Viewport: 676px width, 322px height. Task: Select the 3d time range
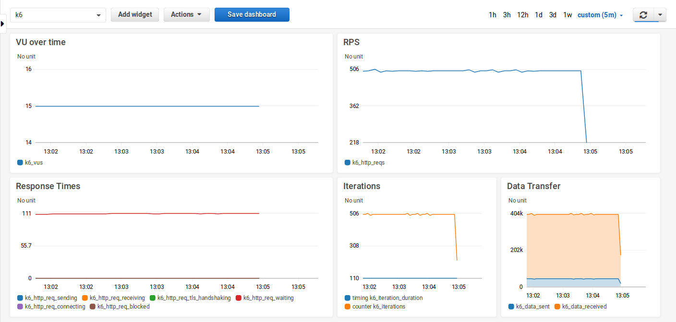pyautogui.click(x=553, y=15)
